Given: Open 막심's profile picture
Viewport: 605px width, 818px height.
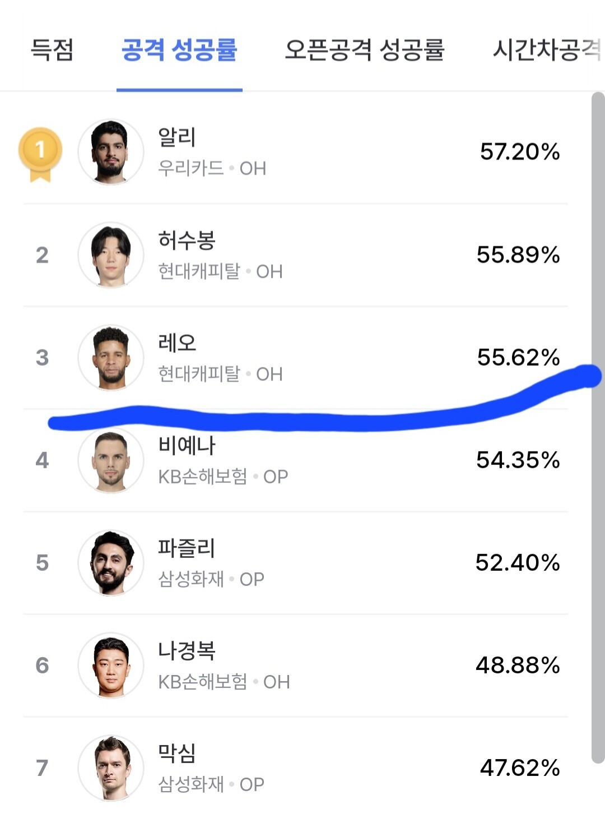Looking at the screenshot, I should click(111, 768).
